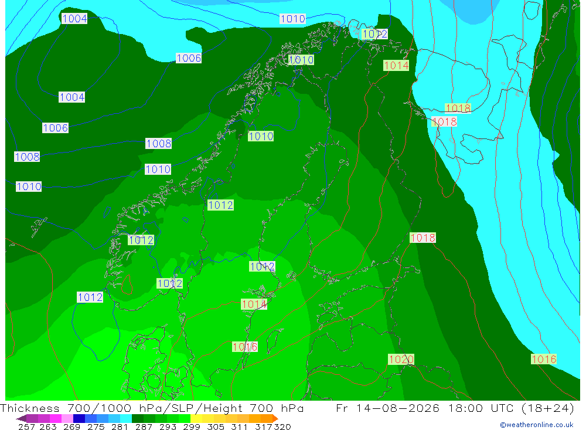586x430 pixels.
Task: Click the 311 legend value
Action: (x=239, y=426)
